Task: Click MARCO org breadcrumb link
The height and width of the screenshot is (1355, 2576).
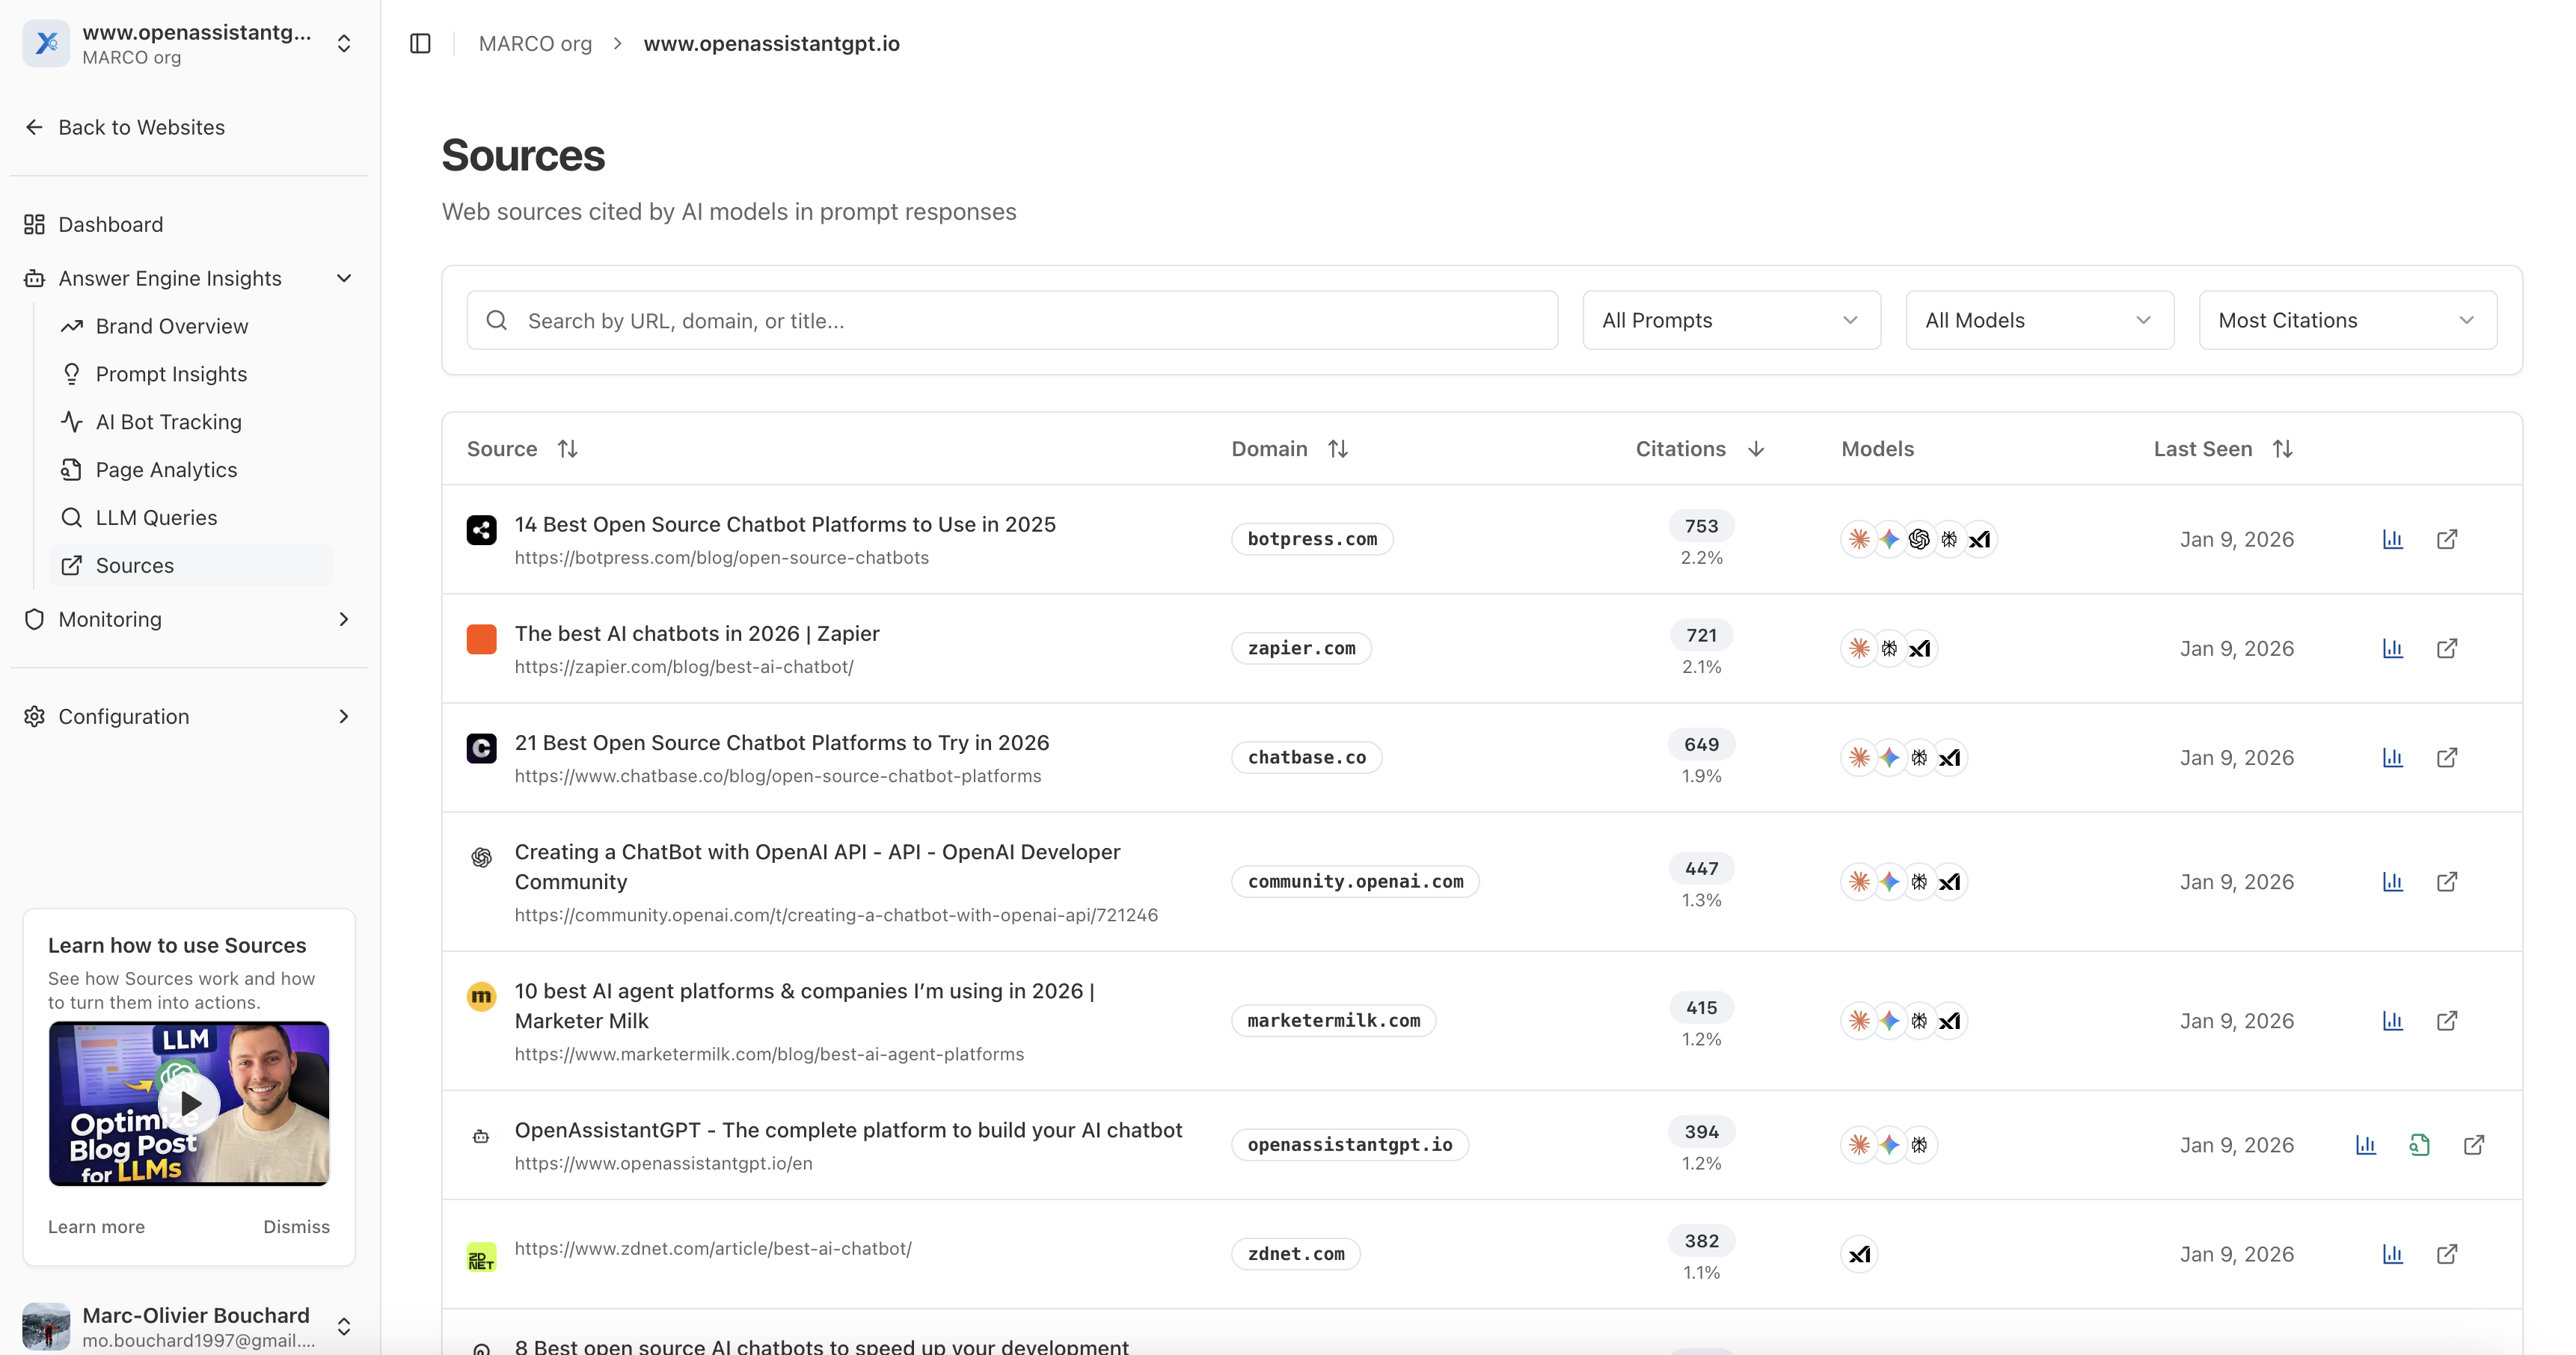Action: pyautogui.click(x=535, y=43)
